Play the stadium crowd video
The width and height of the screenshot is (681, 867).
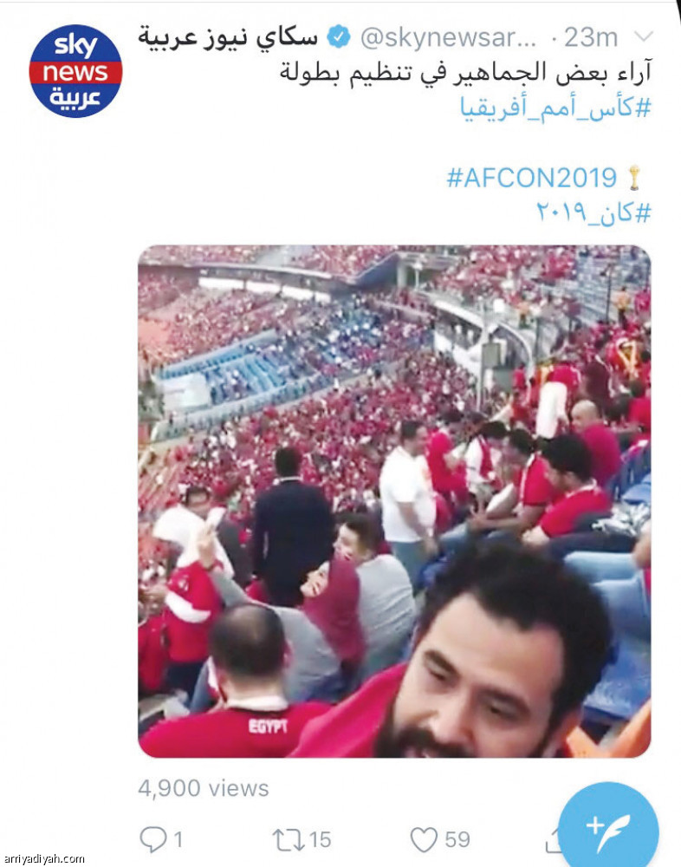coord(394,501)
